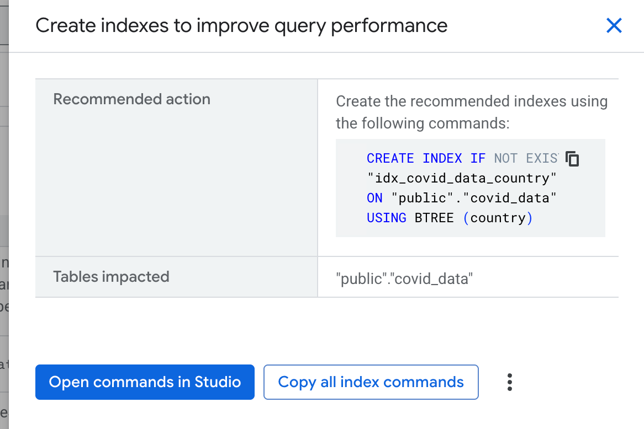This screenshot has height=429, width=644.
Task: Click the dialog title text
Action: pyautogui.click(x=241, y=25)
